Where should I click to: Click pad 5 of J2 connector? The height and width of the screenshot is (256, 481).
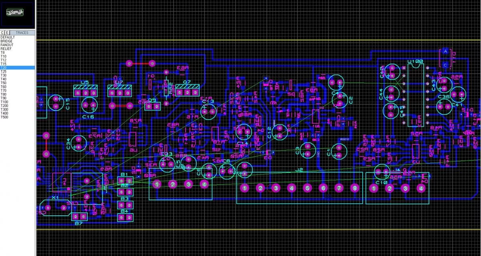tap(307, 188)
